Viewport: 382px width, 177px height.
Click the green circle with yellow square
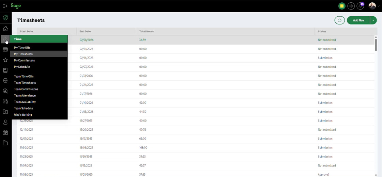342,6
